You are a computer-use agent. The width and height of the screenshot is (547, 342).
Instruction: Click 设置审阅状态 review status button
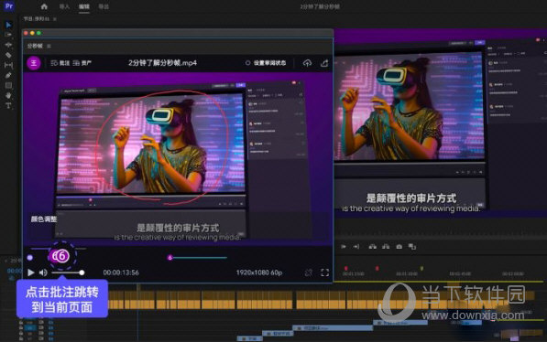click(266, 63)
